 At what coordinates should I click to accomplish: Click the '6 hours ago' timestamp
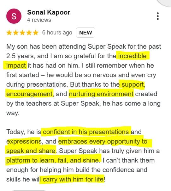tap(57, 33)
